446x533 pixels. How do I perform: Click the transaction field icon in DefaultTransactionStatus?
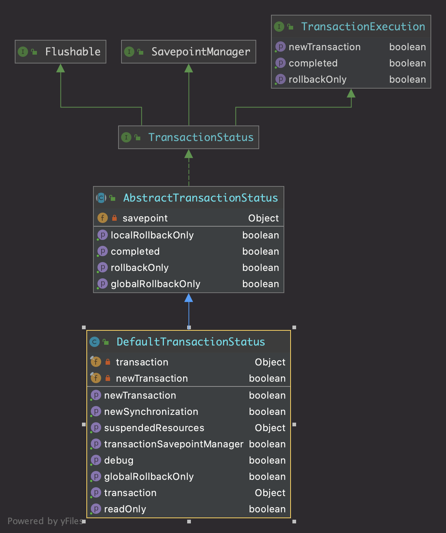pos(96,362)
